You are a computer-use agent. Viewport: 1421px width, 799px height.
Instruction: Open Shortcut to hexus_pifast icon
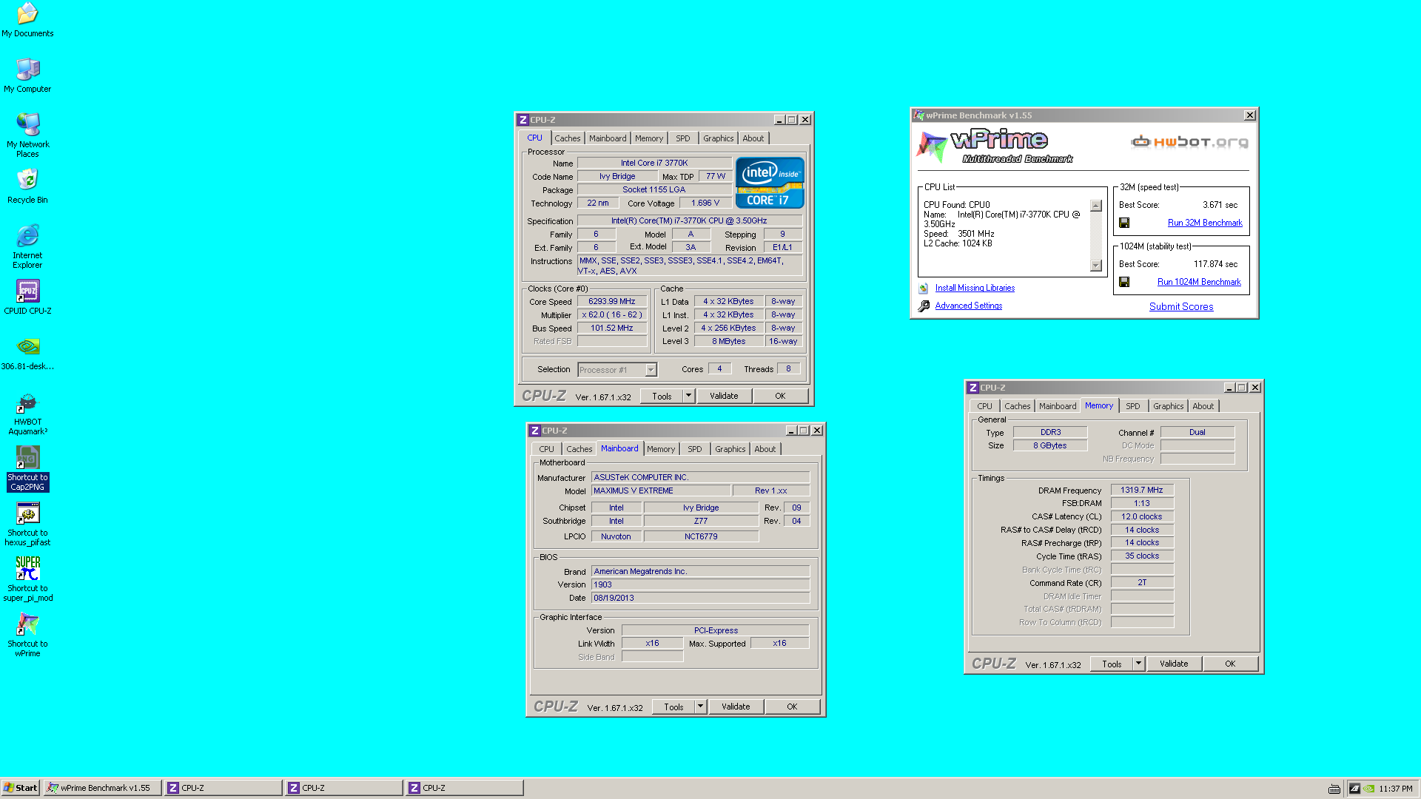pyautogui.click(x=27, y=524)
